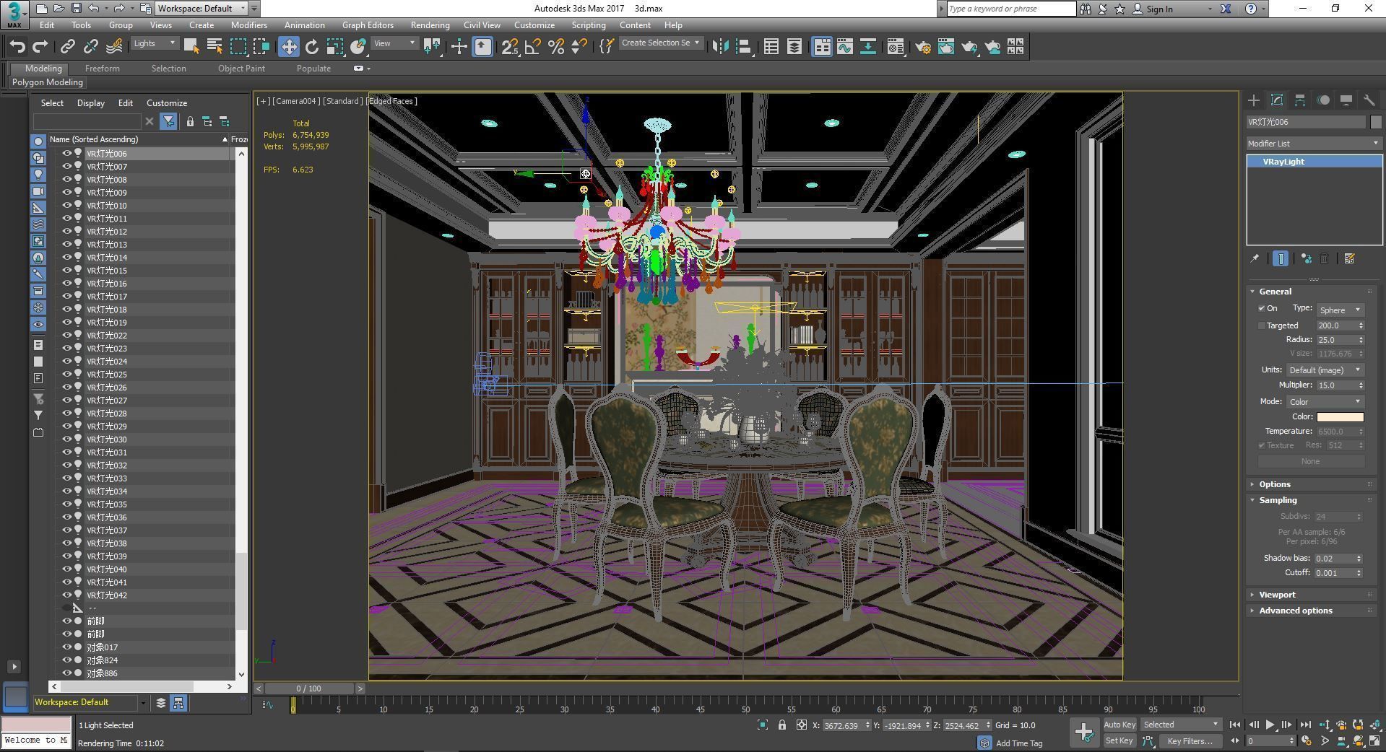Open the Customize menu in scene explorer
Image resolution: width=1386 pixels, height=752 pixels.
[166, 103]
